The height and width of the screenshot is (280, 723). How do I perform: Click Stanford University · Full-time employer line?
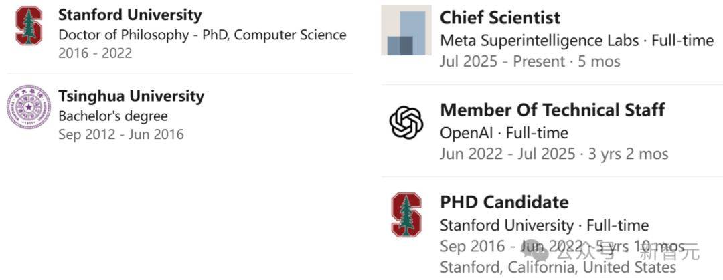pos(544,225)
